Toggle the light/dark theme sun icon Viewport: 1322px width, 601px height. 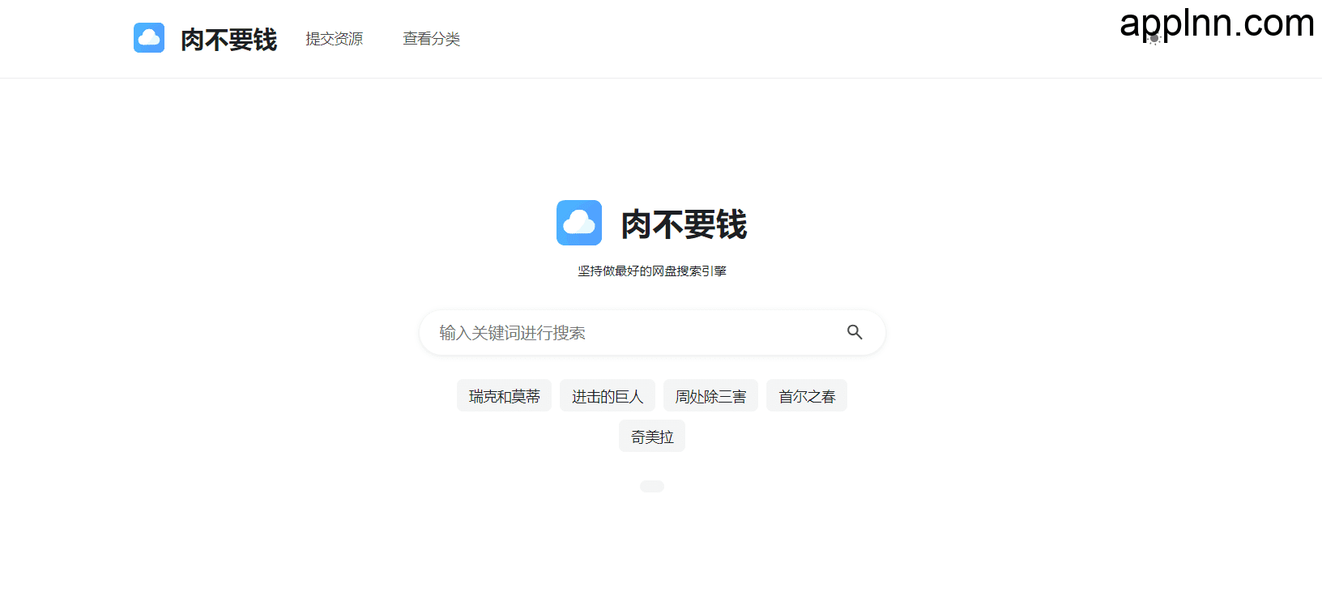(x=1154, y=39)
